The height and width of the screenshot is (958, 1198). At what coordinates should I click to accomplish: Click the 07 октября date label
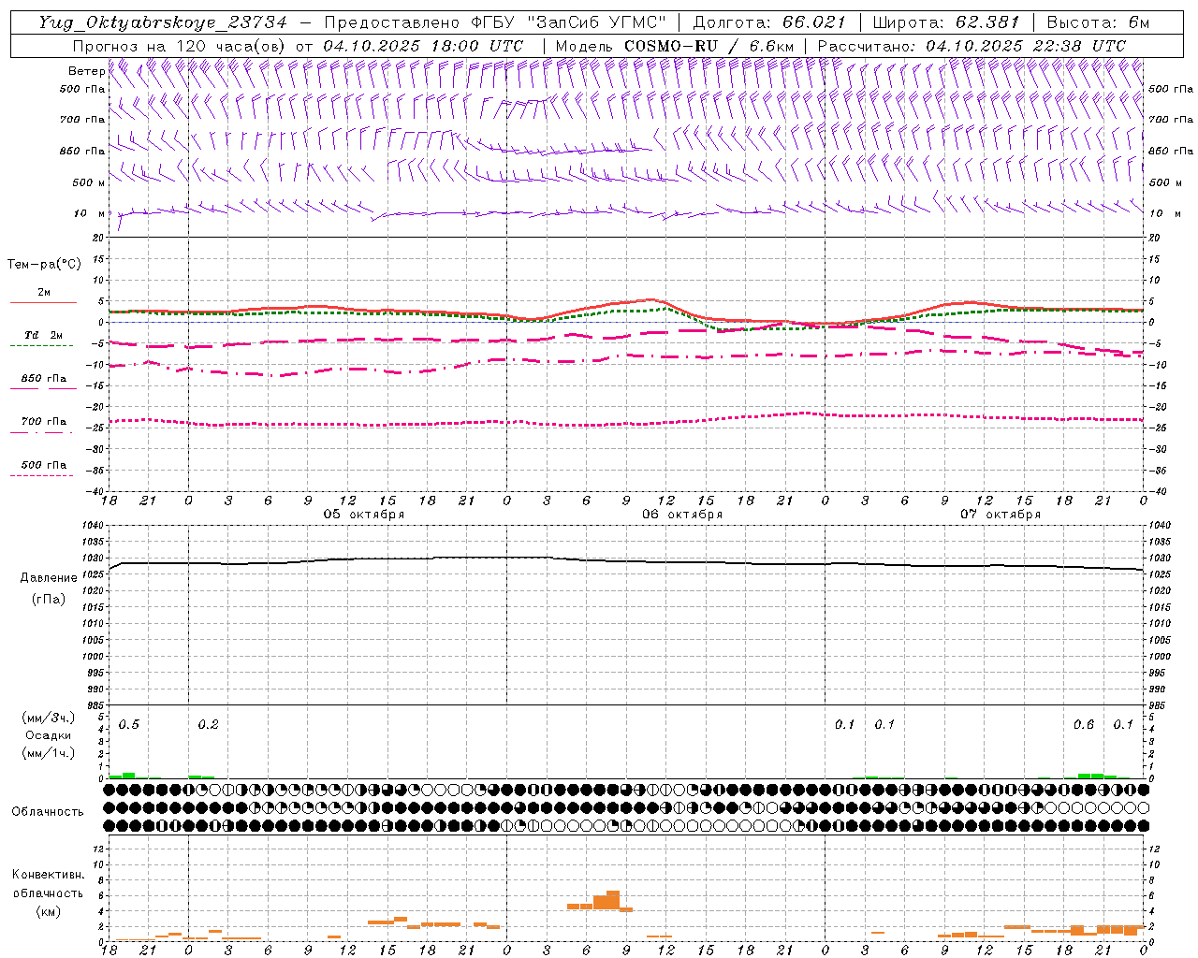click(1001, 515)
